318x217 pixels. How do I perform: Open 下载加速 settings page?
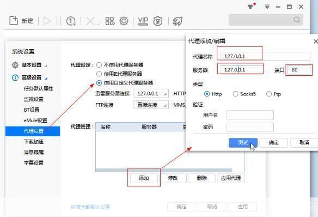click(34, 142)
